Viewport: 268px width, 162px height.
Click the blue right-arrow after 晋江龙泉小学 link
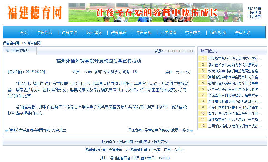192,130
